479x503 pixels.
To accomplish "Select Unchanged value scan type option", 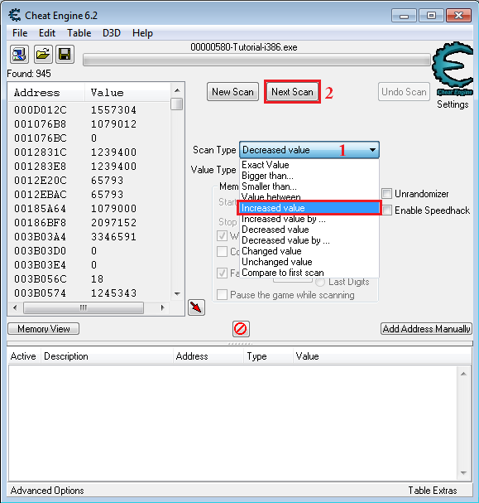I will pyautogui.click(x=277, y=262).
